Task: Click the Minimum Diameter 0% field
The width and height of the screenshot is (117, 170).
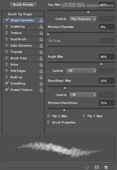Action: point(107,27)
